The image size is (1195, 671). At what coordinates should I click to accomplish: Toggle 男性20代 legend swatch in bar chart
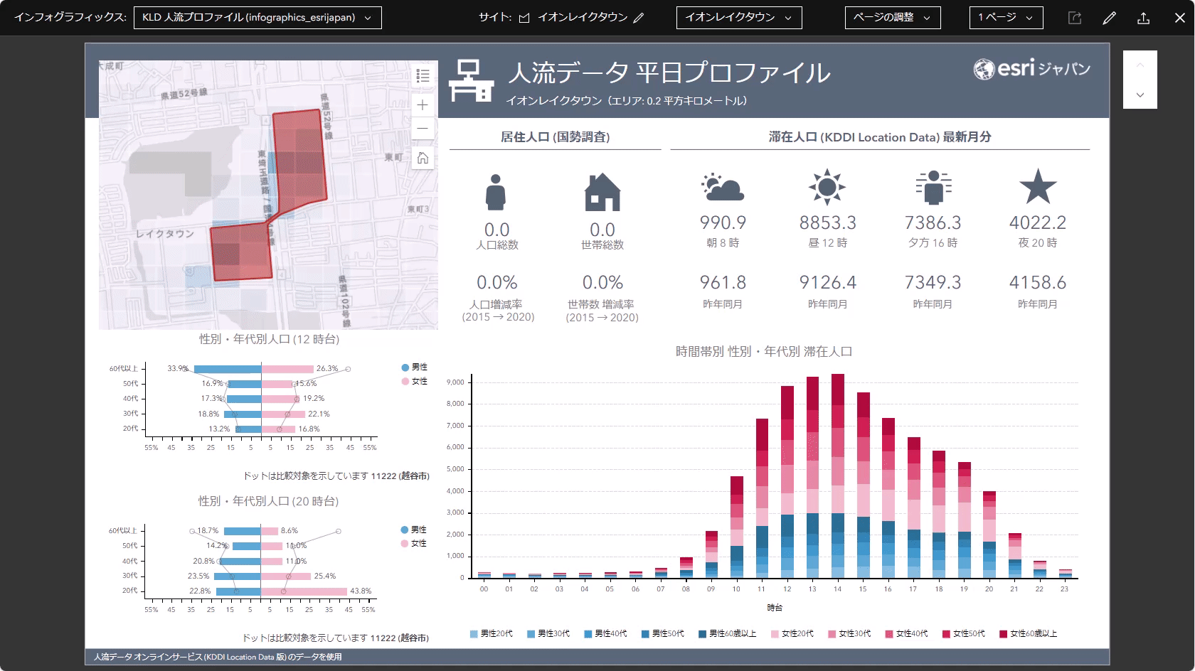coord(491,633)
